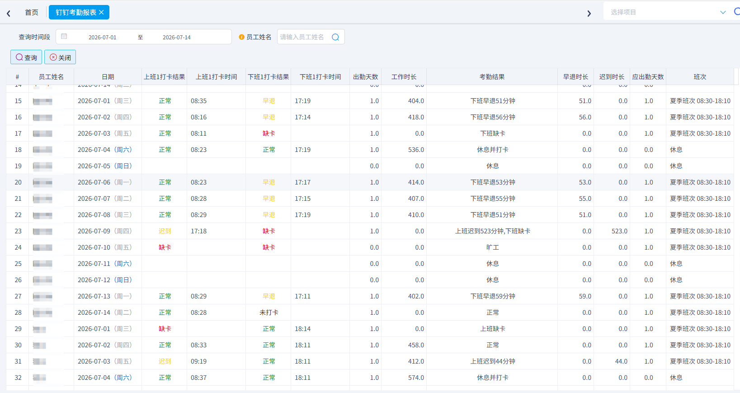Click 上班缺卡 result in row 29
Viewport: 740px width, 393px height.
[493, 329]
